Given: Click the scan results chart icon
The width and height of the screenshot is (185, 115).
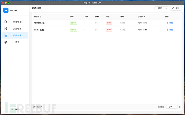Looking at the screenshot, I should (x=6, y=35).
